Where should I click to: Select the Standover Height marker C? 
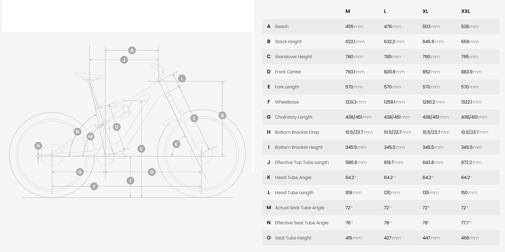tap(141, 149)
